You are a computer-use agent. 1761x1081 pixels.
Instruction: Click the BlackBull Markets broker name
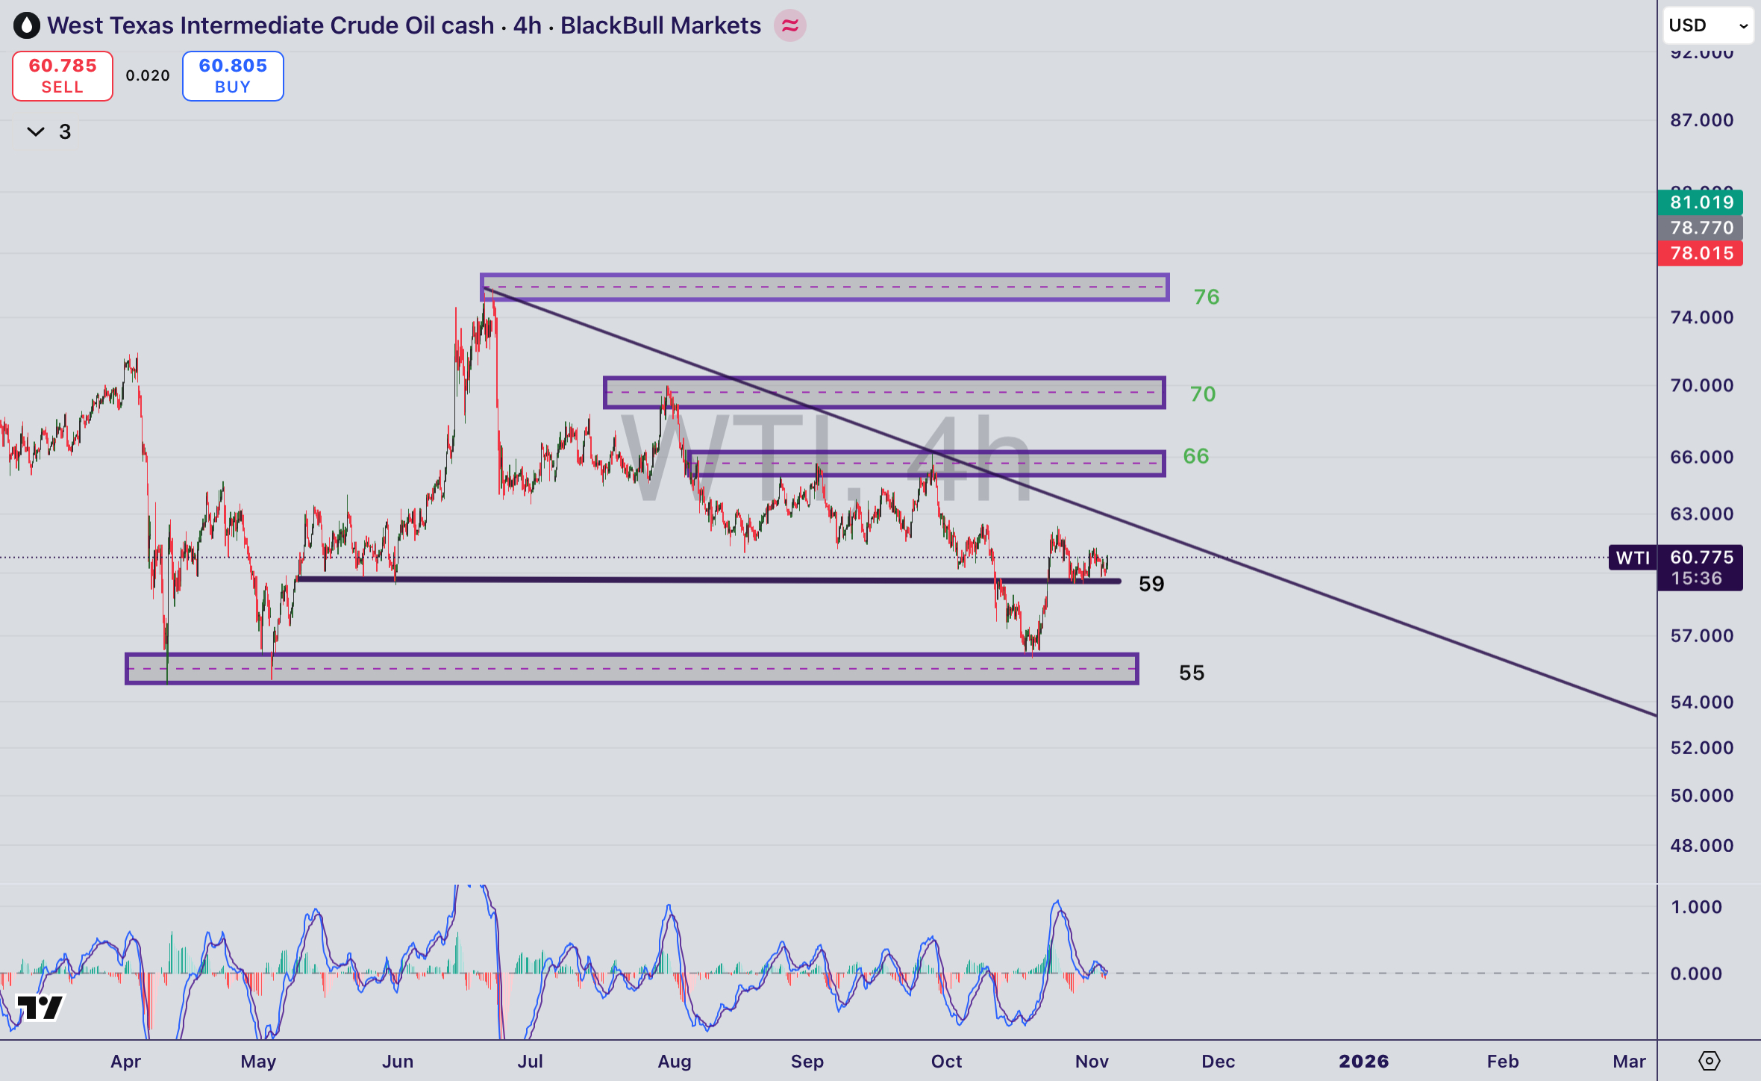coord(660,25)
